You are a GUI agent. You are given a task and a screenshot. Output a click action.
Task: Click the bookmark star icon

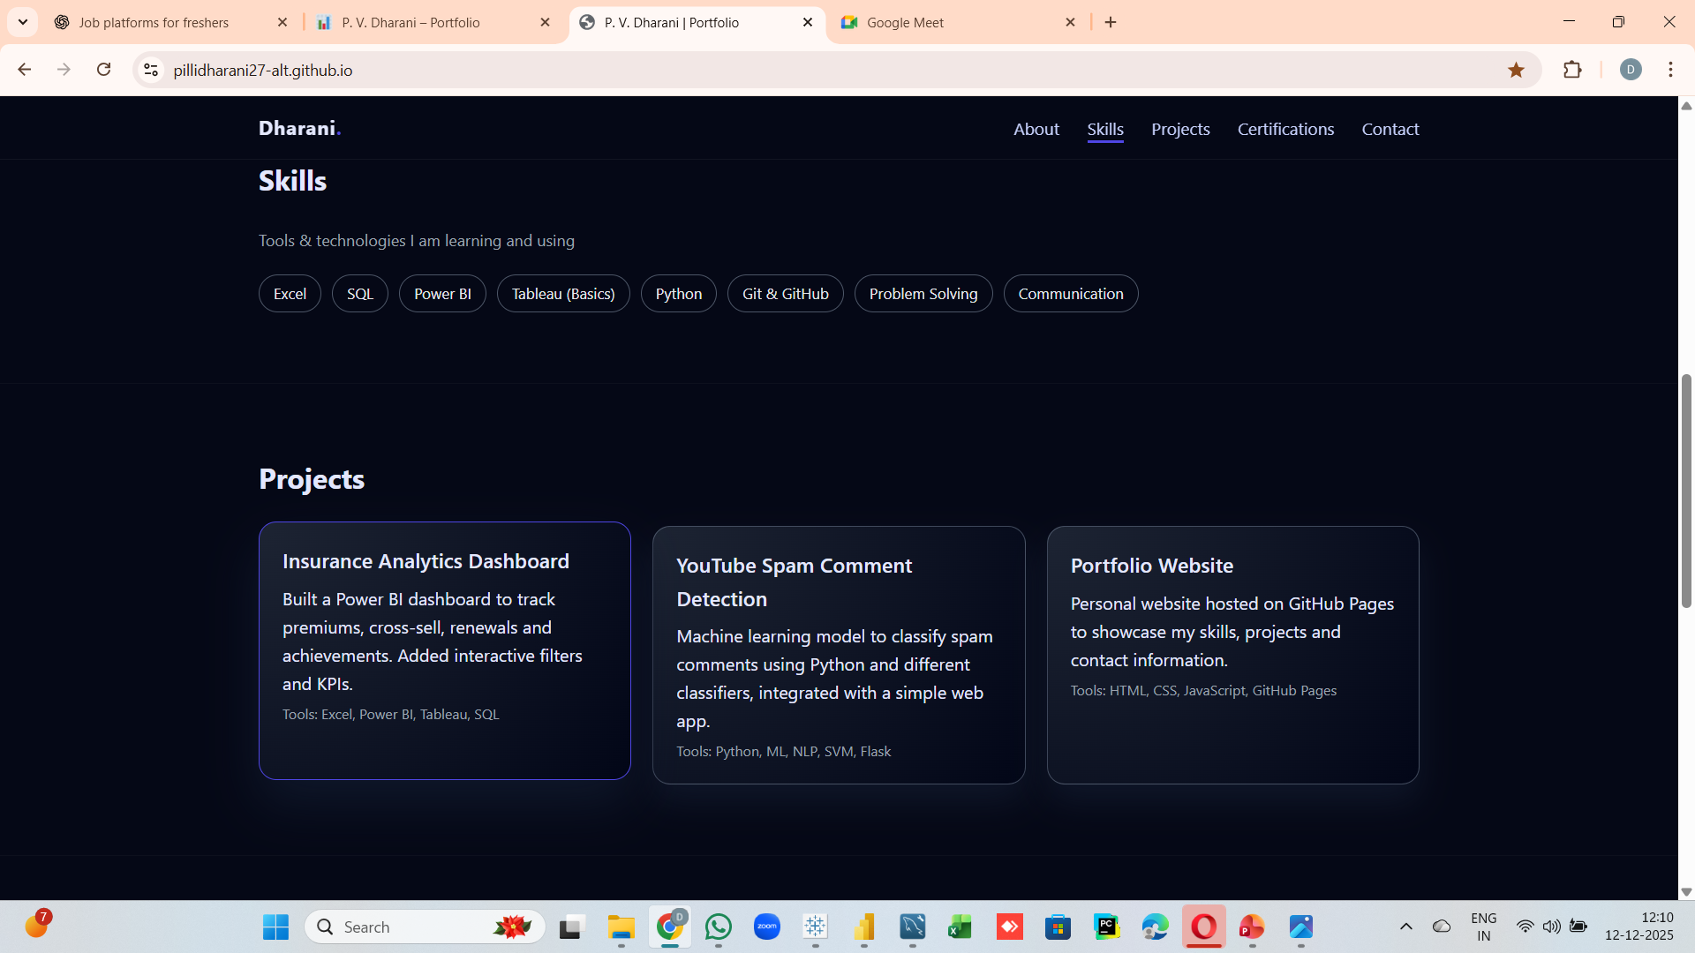point(1516,70)
